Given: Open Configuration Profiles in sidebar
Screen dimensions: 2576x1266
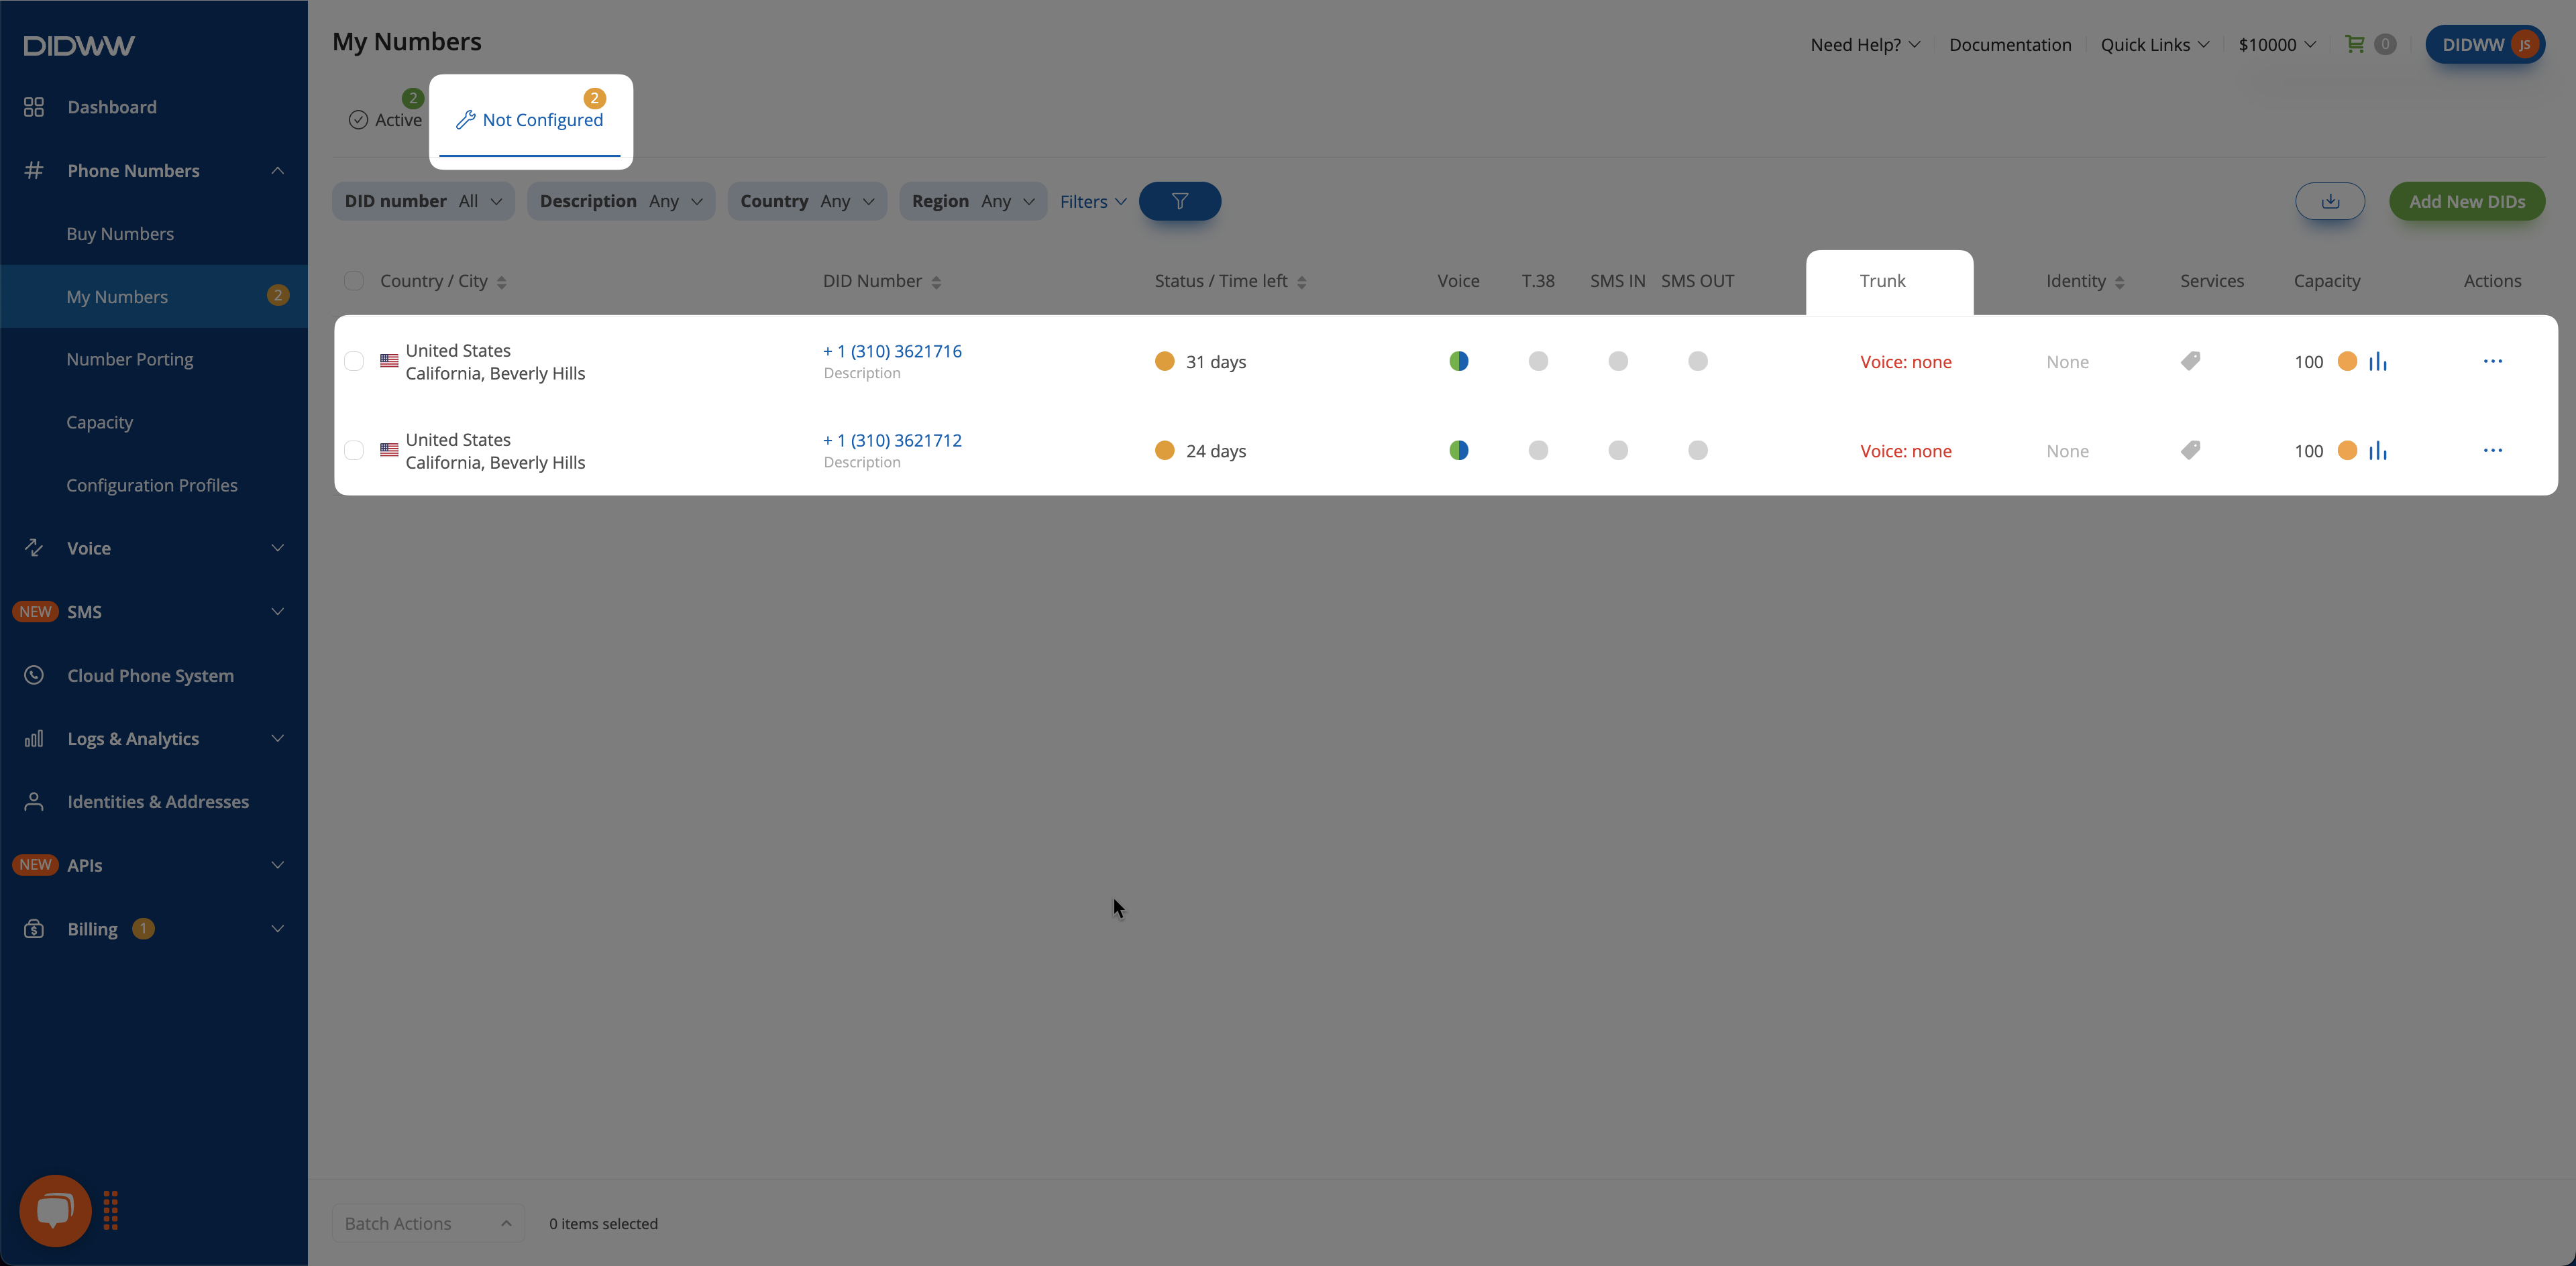Looking at the screenshot, I should (152, 485).
